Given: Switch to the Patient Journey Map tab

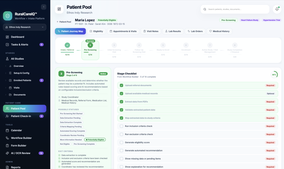Looking at the screenshot, I should (70, 31).
